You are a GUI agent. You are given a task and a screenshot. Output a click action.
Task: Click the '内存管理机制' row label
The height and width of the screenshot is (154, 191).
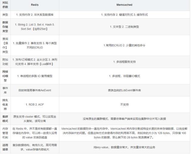tap(5, 133)
